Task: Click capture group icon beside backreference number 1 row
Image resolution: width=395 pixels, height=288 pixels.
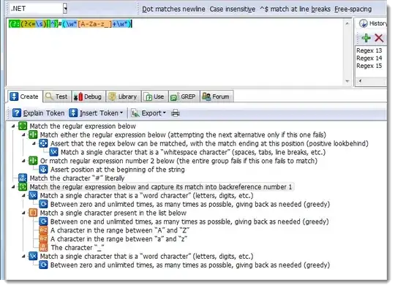Action: click(23, 187)
